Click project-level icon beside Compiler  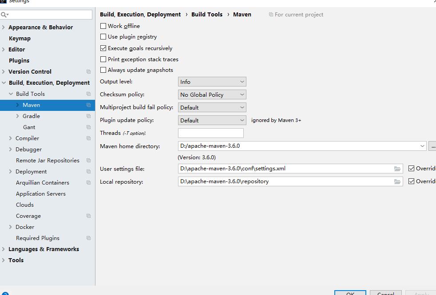88,138
